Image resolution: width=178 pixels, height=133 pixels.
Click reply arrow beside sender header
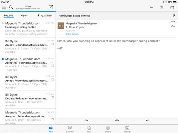coord(173,27)
